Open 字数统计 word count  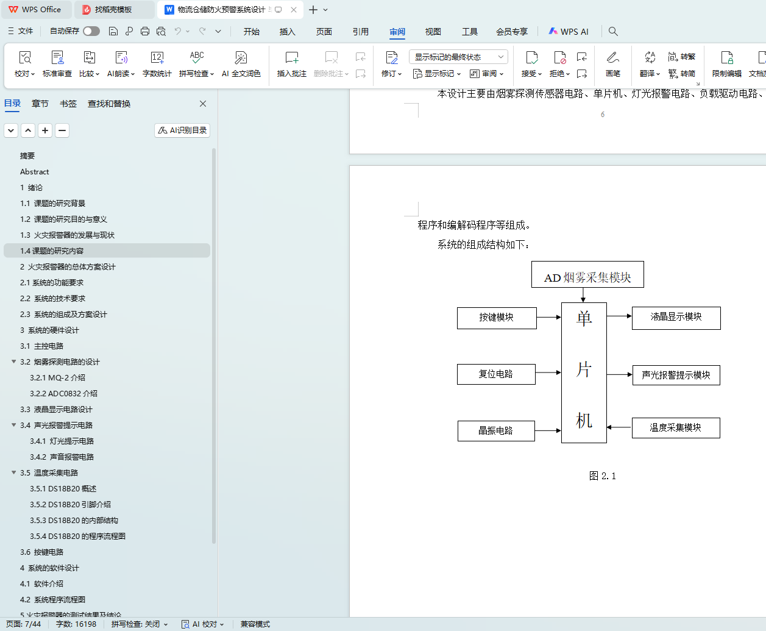[x=157, y=64]
